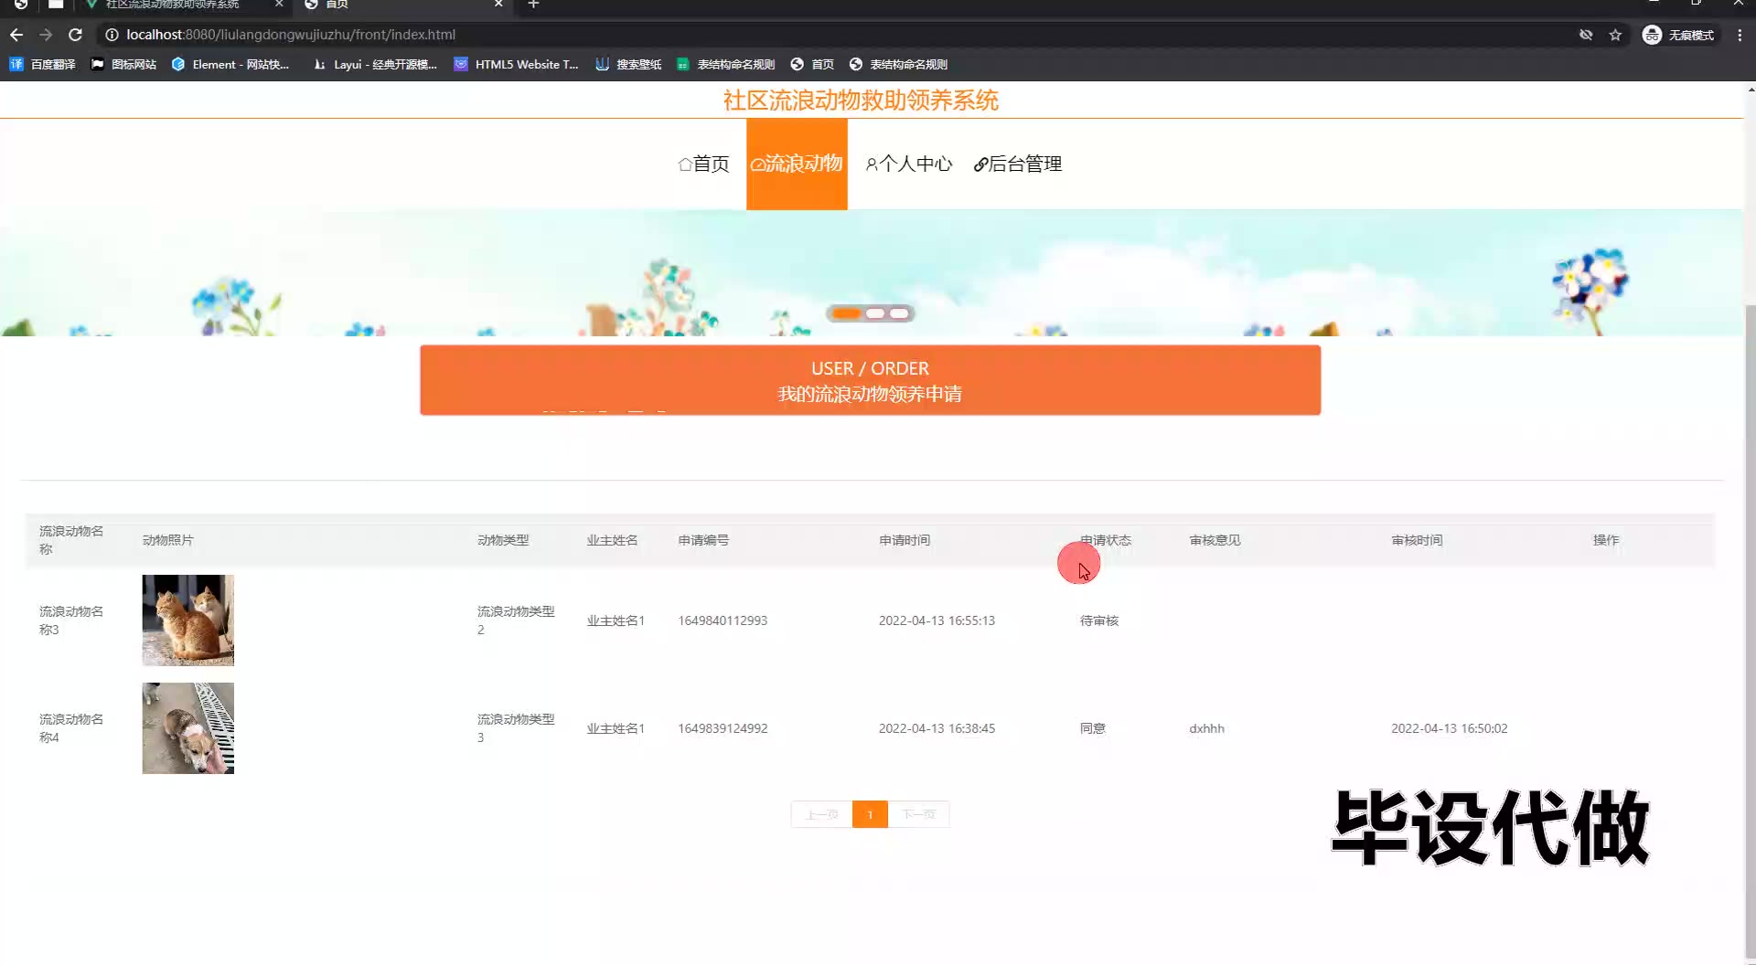
Task: Open the Element bookmark
Action: (230, 64)
